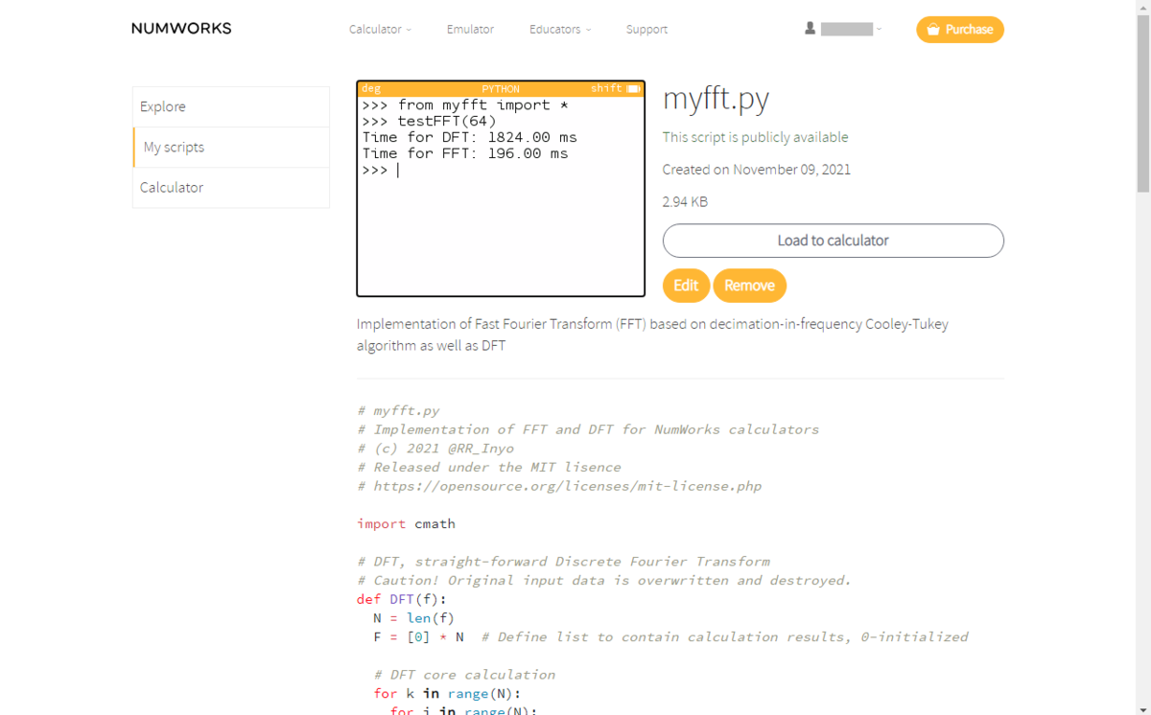
Task: Click the shopping basket icon in Purchase
Action: tap(933, 30)
